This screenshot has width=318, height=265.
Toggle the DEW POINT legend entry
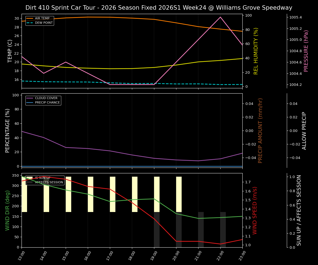coord(43,23)
